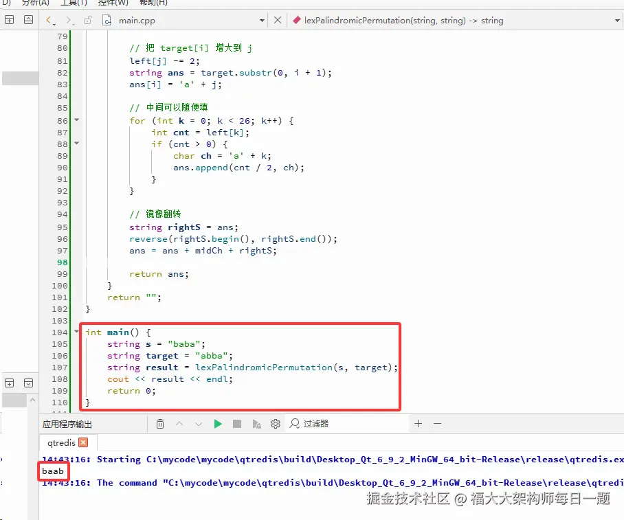
Task: Open the symbol list arrow at the far right
Action: [617, 21]
